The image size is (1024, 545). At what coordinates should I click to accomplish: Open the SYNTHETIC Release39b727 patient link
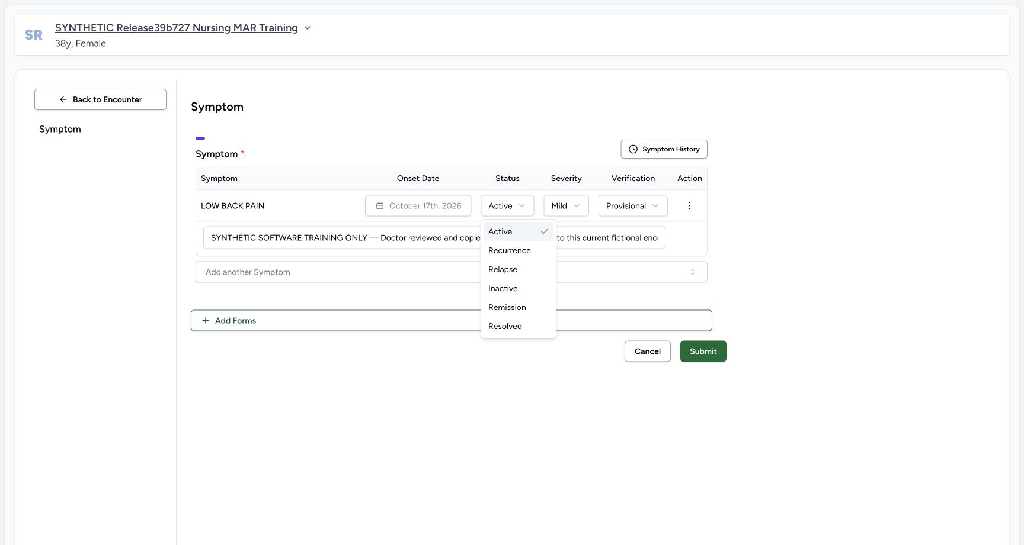(x=177, y=28)
